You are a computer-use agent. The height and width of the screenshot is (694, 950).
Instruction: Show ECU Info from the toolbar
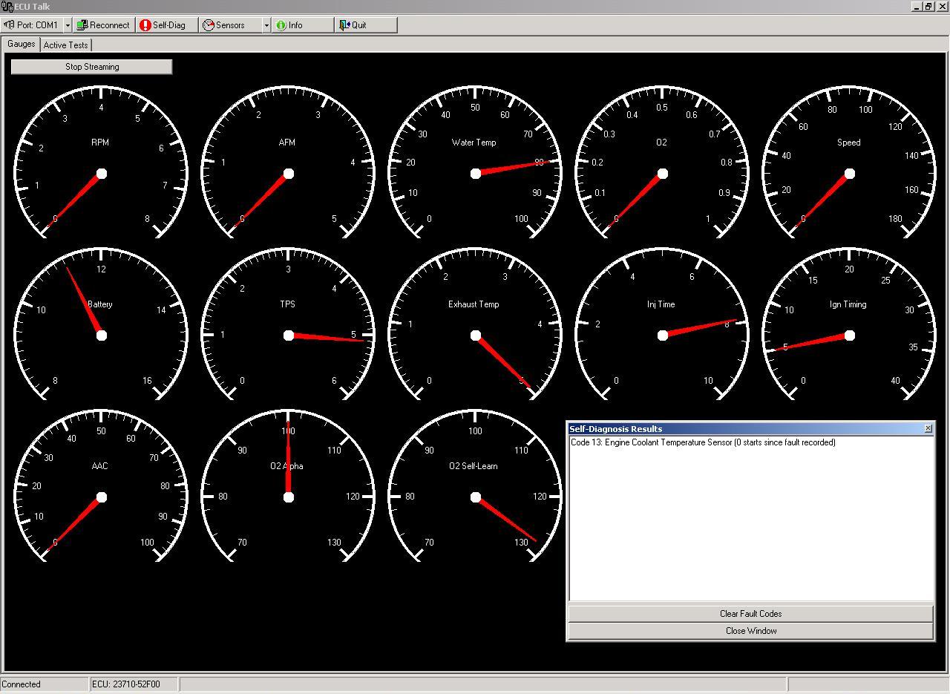tap(301, 25)
